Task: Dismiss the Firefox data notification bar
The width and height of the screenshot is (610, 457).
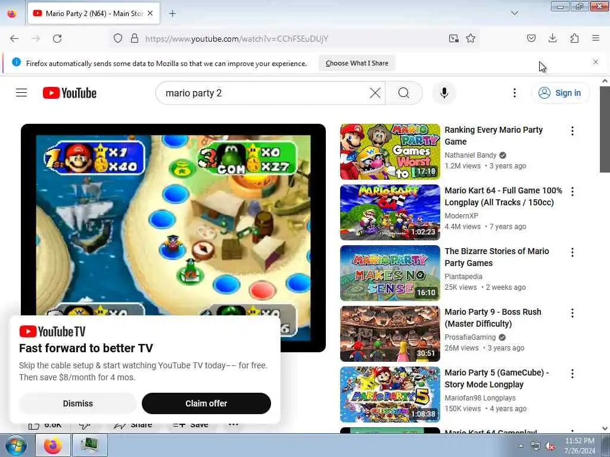Action: (595, 62)
